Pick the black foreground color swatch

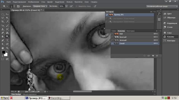pyautogui.click(x=3, y=52)
